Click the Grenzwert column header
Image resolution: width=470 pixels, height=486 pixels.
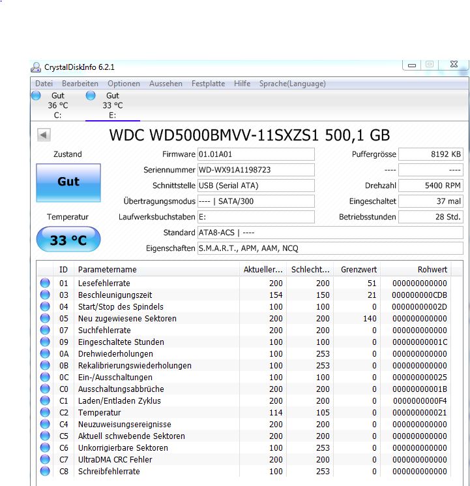tap(357, 270)
